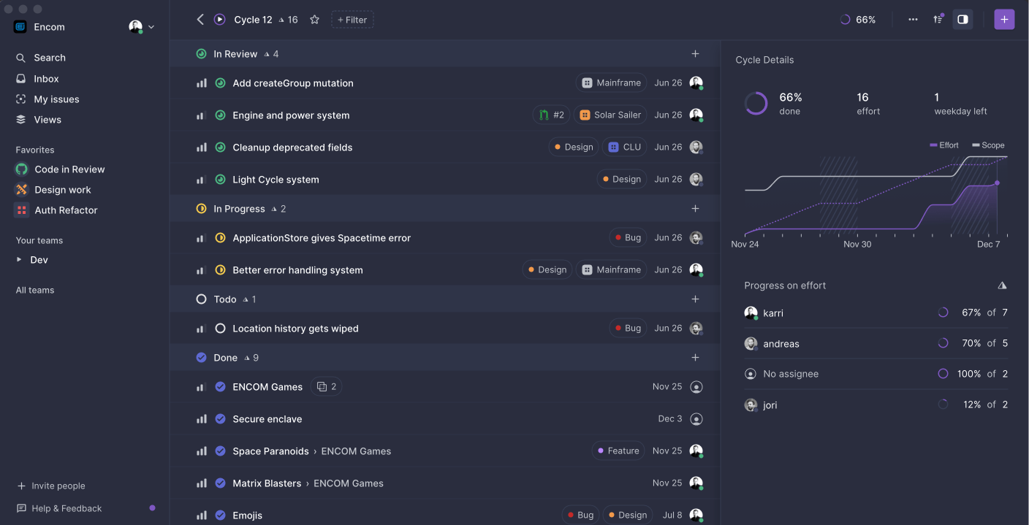Open the Search panel
Screen dimensions: 1029x525
click(x=49, y=57)
